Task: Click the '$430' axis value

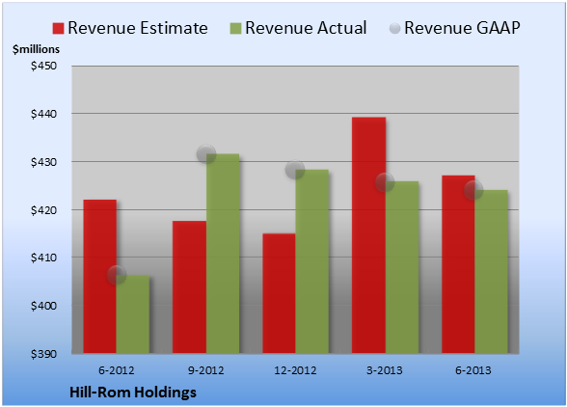Action: [43, 162]
